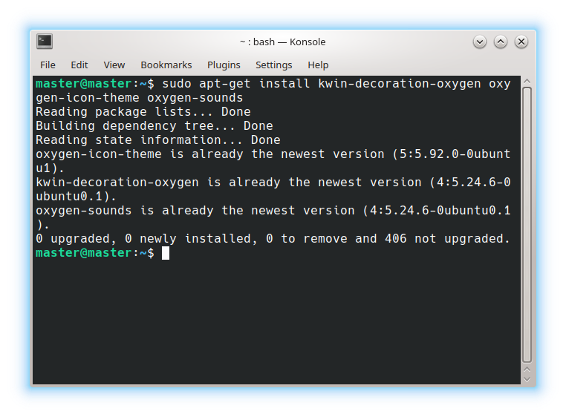Open the Bookmarks menu

pyautogui.click(x=166, y=65)
